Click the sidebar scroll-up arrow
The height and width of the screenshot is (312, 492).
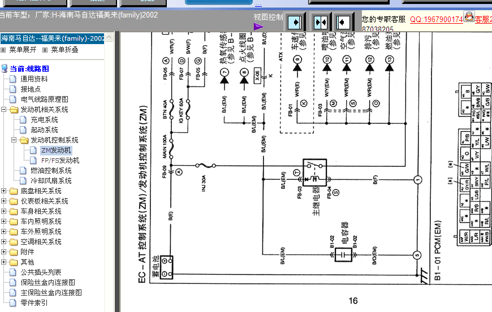pos(109,37)
